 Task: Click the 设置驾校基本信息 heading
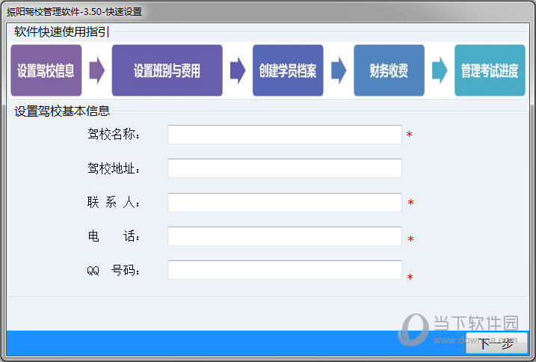click(62, 111)
